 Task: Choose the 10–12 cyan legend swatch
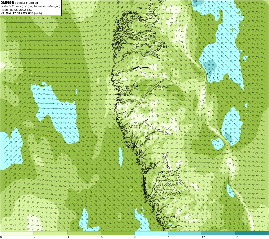(x=185, y=233)
